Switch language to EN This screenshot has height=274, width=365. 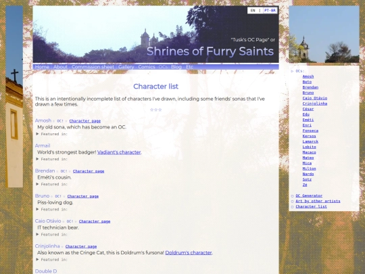tap(253, 10)
